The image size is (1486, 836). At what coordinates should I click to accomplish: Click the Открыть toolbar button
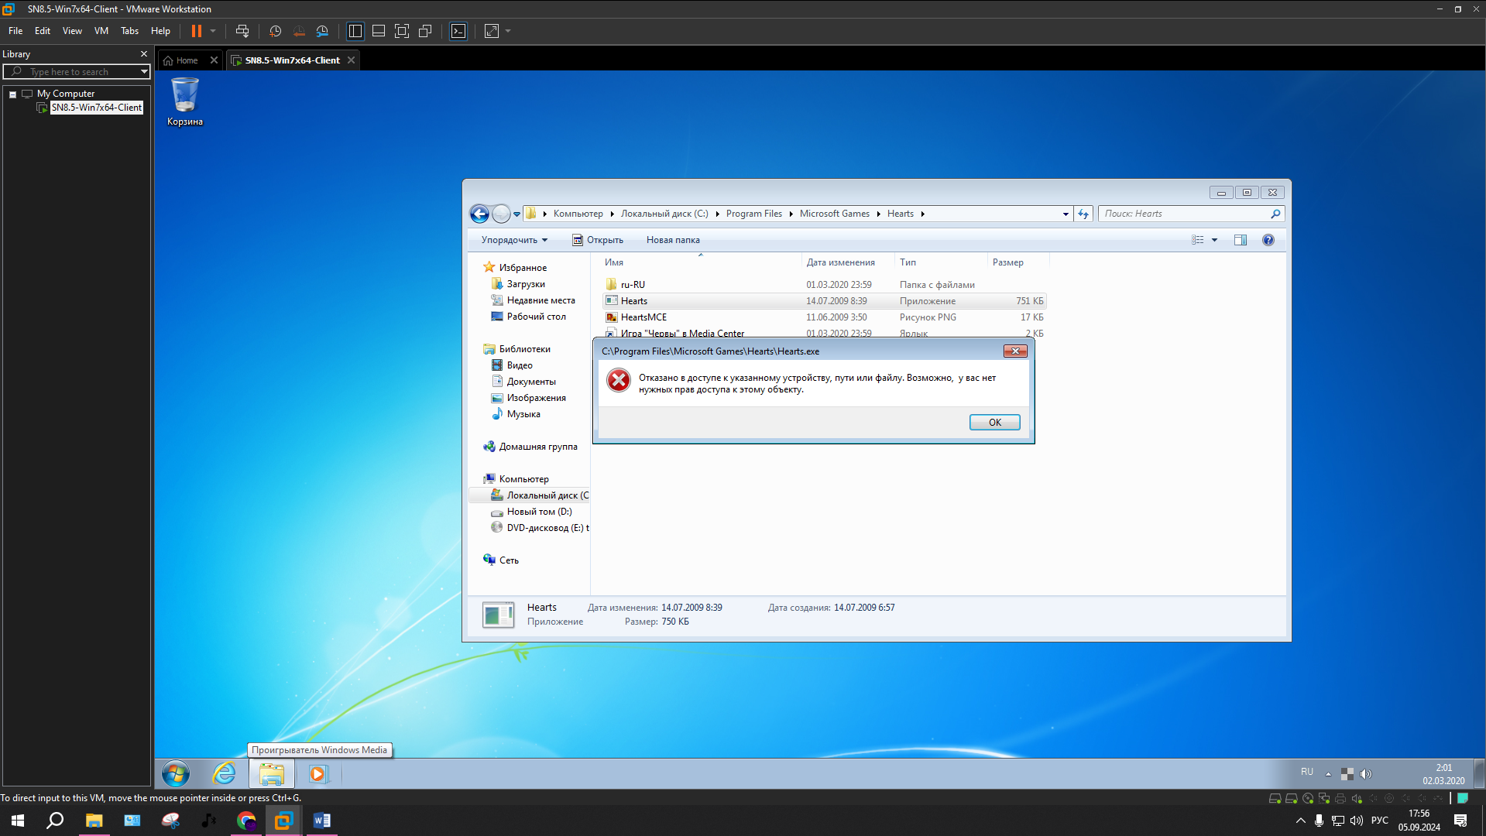(598, 240)
